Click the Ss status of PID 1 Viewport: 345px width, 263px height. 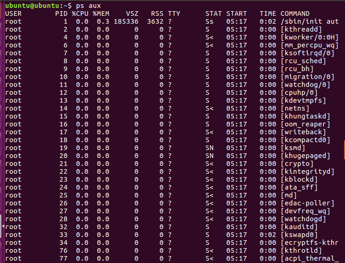210,21
